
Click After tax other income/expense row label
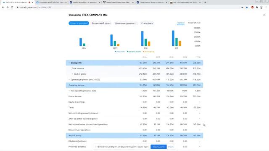pos(83,119)
